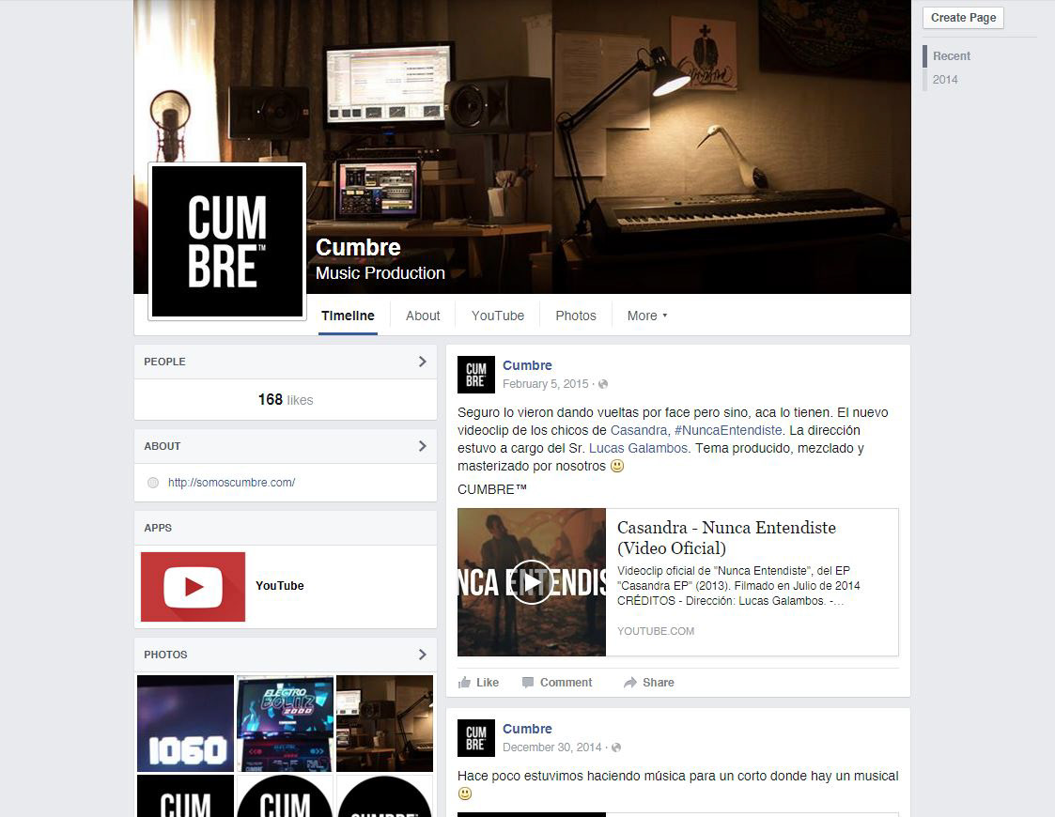Click the #NuncaEntendiste hashtag
This screenshot has width=1055, height=817.
coord(728,430)
